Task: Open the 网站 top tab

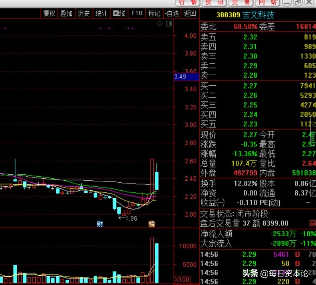Action: point(268,3)
